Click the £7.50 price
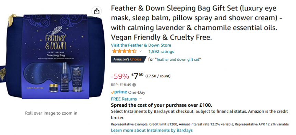 (x=138, y=76)
